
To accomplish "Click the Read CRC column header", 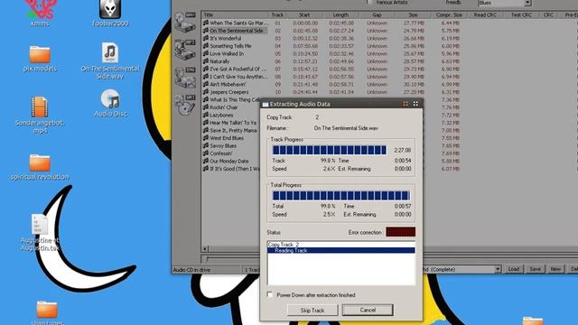I will coord(485,15).
